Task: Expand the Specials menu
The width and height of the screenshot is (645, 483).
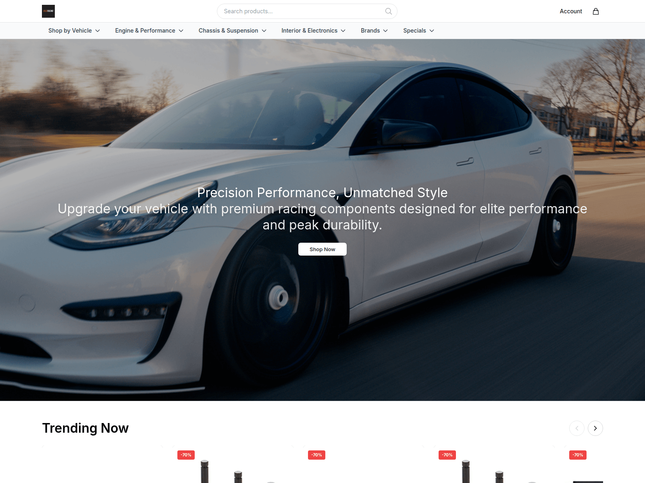Action: point(419,31)
